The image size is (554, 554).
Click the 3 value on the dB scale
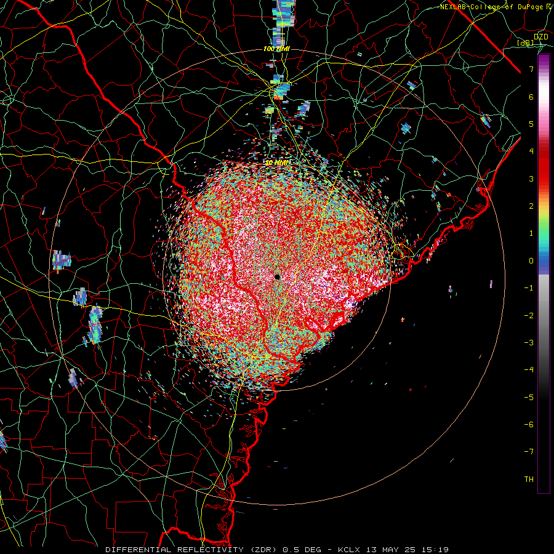point(531,179)
